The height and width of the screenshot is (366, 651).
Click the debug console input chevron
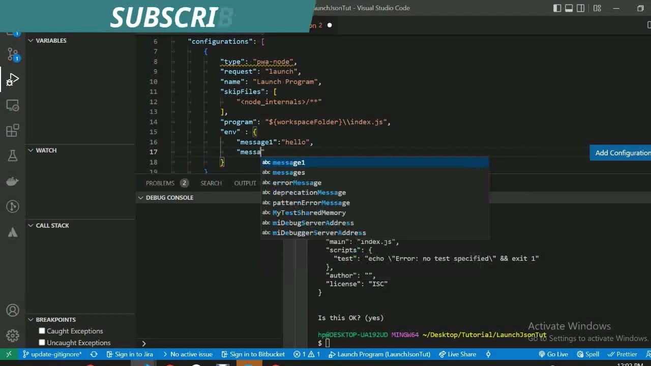(144, 344)
